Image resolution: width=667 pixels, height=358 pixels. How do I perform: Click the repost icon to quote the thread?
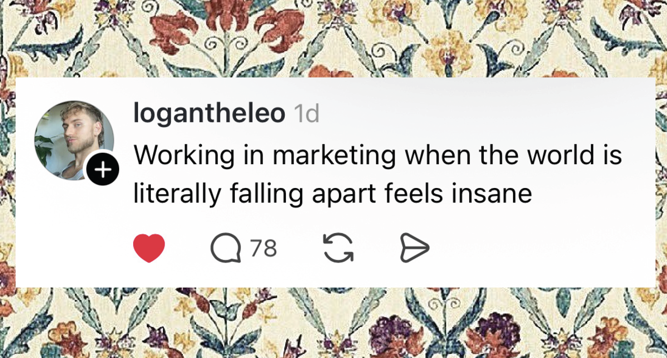(x=338, y=248)
